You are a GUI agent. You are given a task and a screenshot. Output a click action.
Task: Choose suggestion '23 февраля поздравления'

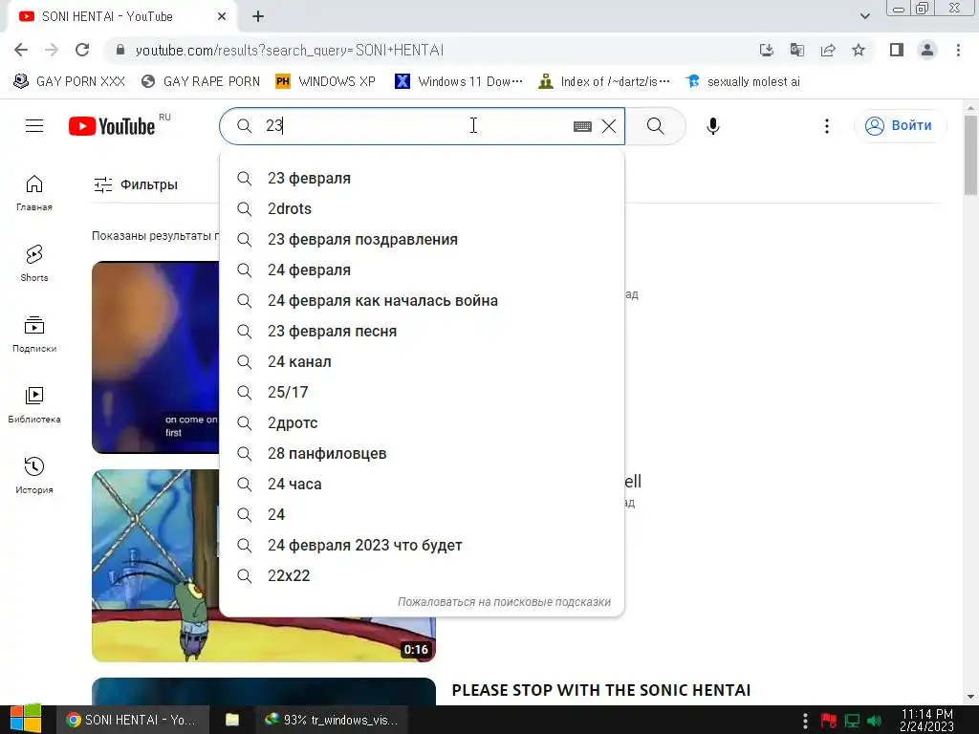click(422, 240)
